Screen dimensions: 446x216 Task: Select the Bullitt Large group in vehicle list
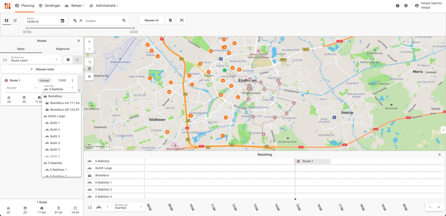(62, 116)
